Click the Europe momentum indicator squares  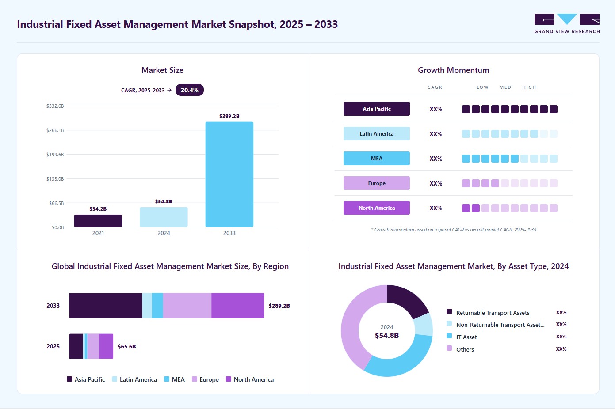pos(510,183)
